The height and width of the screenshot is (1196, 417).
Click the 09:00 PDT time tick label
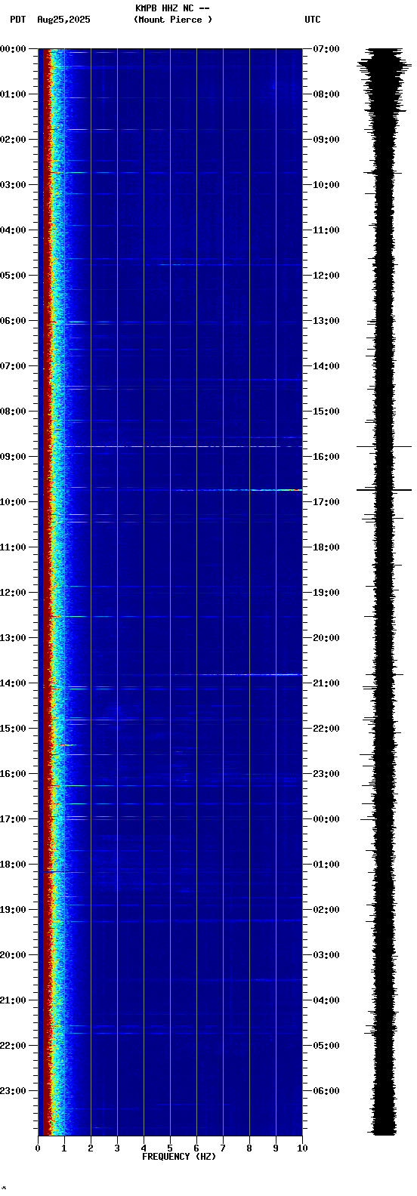click(x=13, y=457)
